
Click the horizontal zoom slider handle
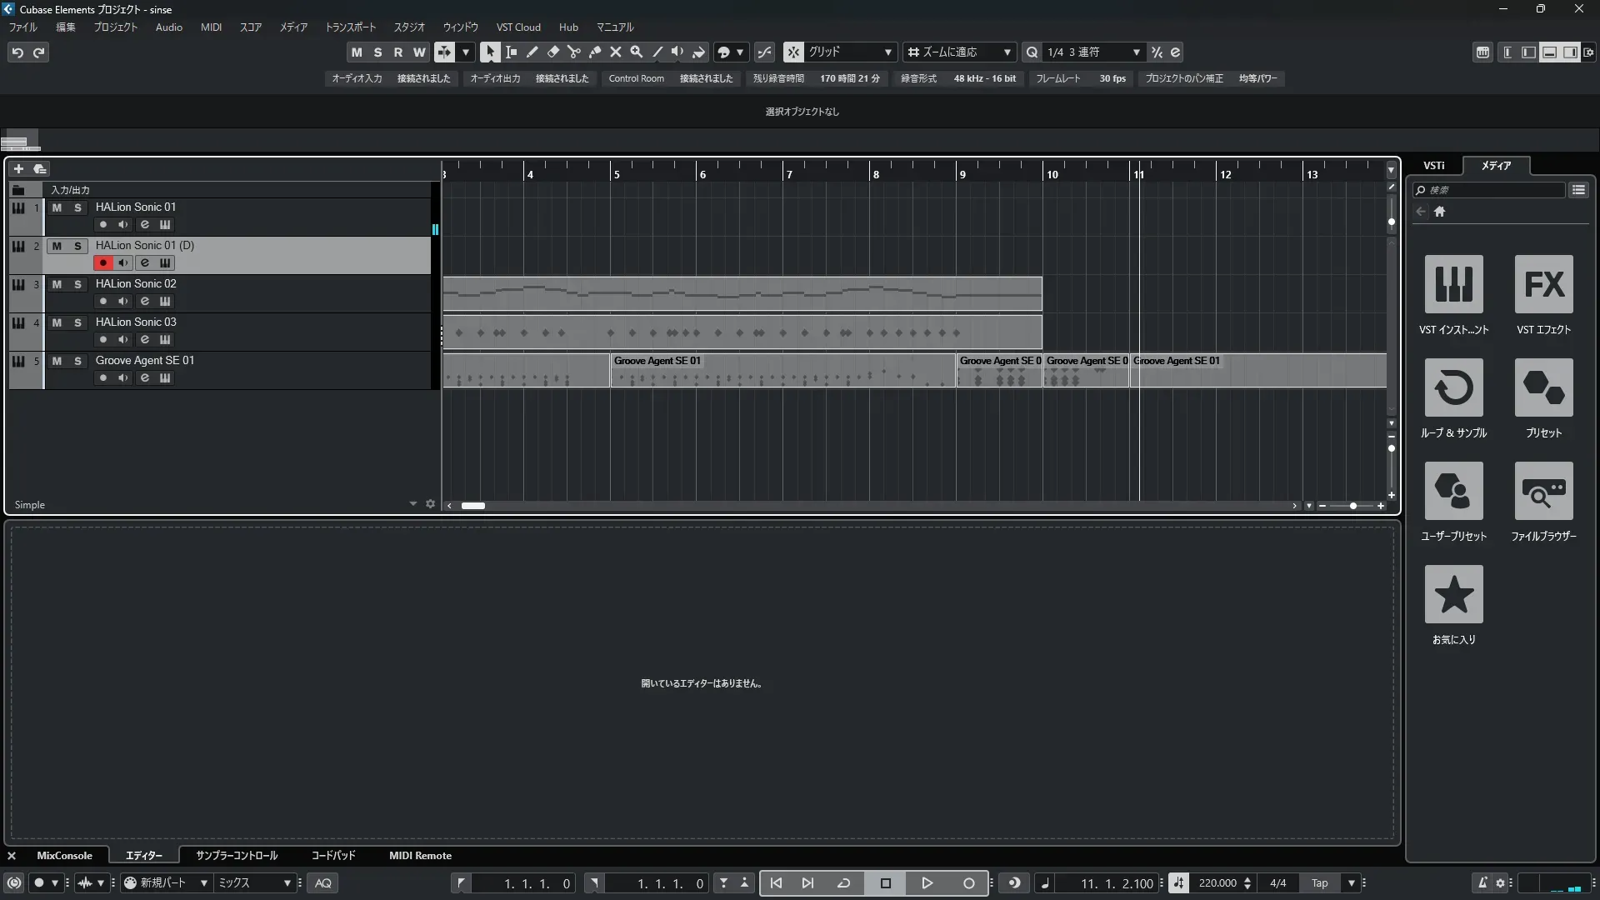[1352, 506]
